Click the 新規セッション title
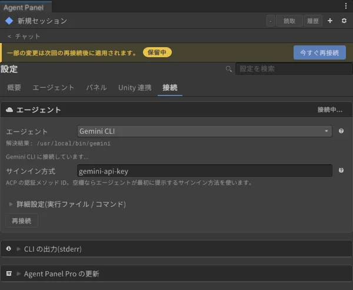The image size is (353, 290). pos(42,21)
